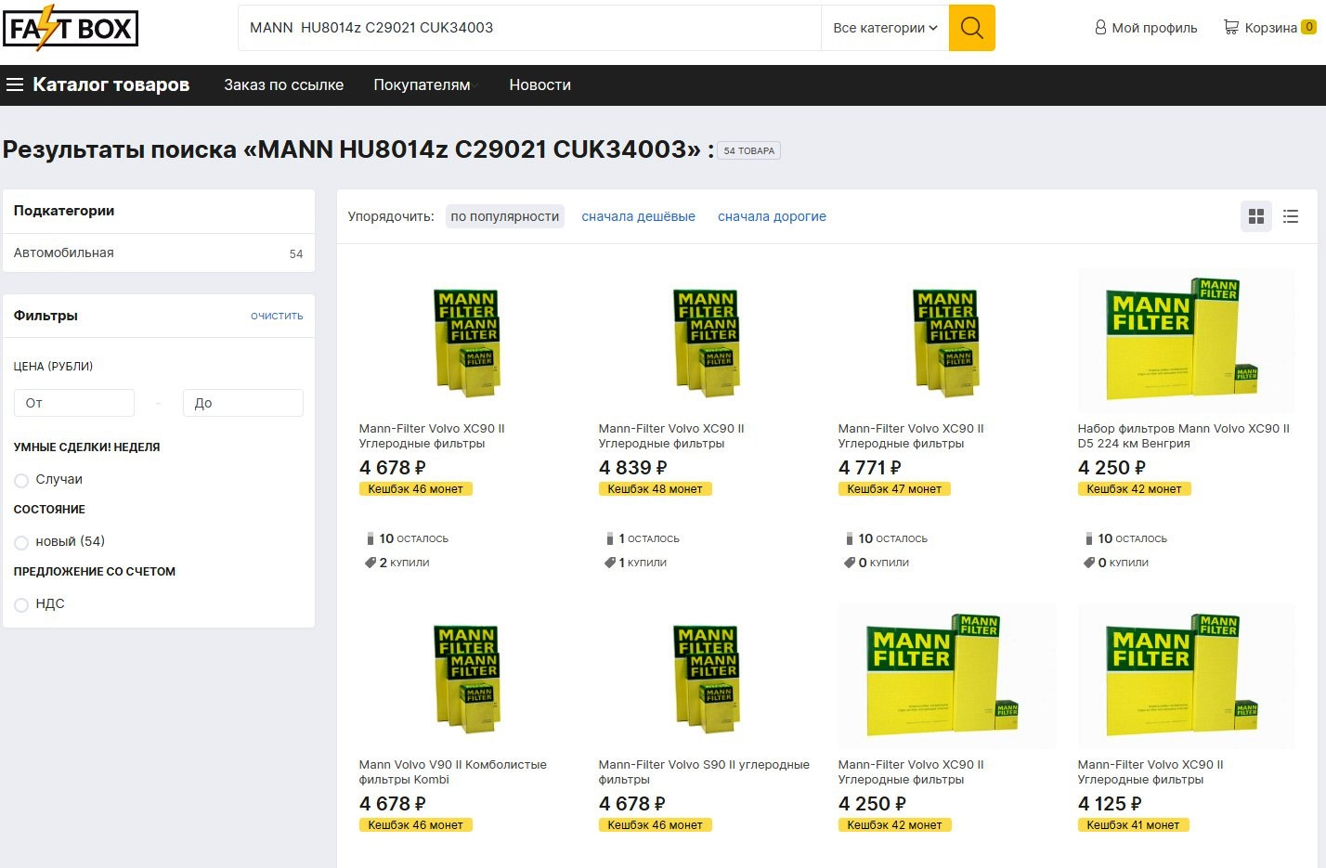The height and width of the screenshot is (868, 1326).
Task: Click the ЦЕНА (РУБЛИ) label
Action: coord(53,367)
